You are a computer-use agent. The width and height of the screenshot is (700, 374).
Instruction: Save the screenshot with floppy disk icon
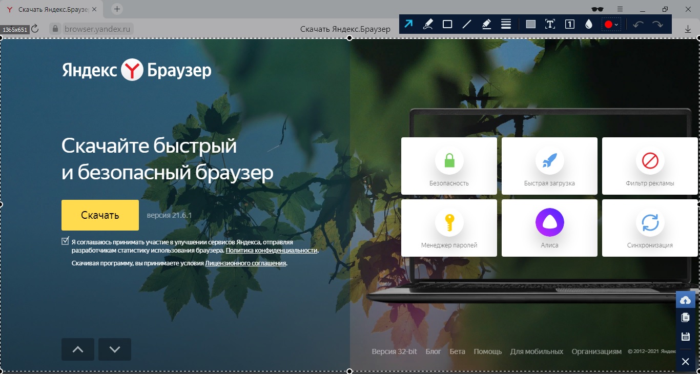point(685,337)
